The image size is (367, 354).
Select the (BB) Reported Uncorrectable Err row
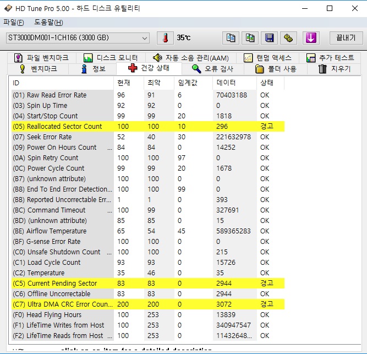[148, 200]
